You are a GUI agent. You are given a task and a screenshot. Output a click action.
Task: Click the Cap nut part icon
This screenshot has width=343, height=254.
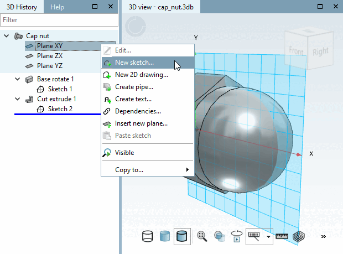click(x=18, y=36)
